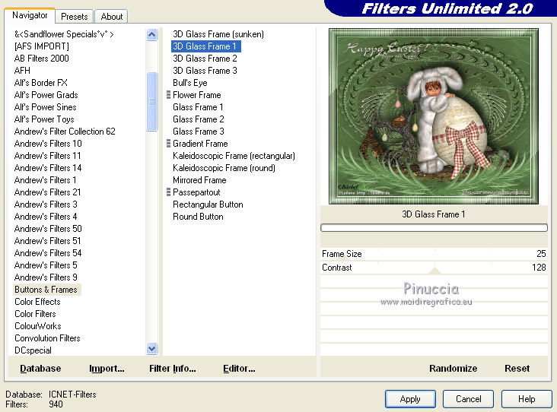This screenshot has height=412, width=557.
Task: Select Andrew's Filters 14 category
Action: (x=48, y=168)
